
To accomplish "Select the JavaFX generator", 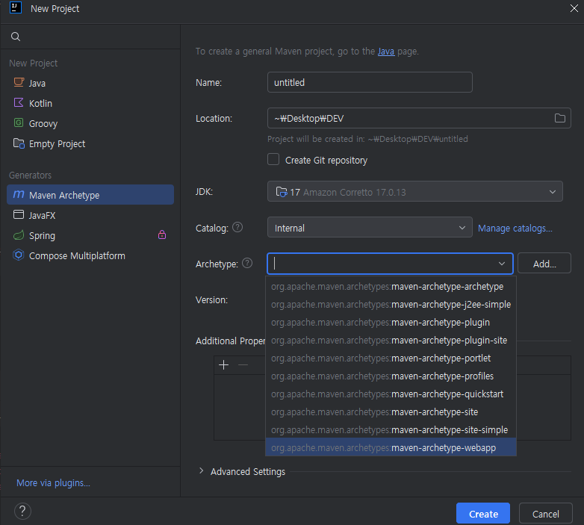I will click(x=90, y=215).
